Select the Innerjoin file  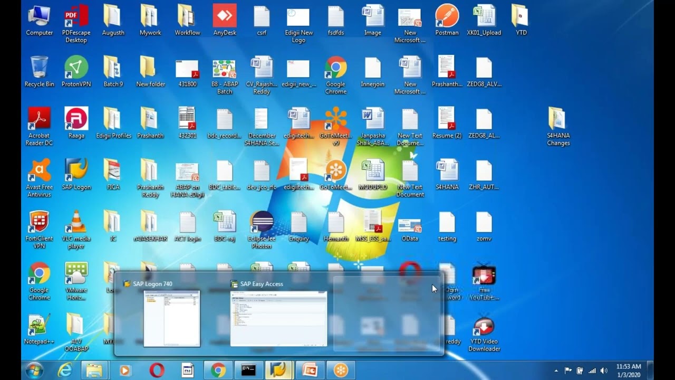372,72
